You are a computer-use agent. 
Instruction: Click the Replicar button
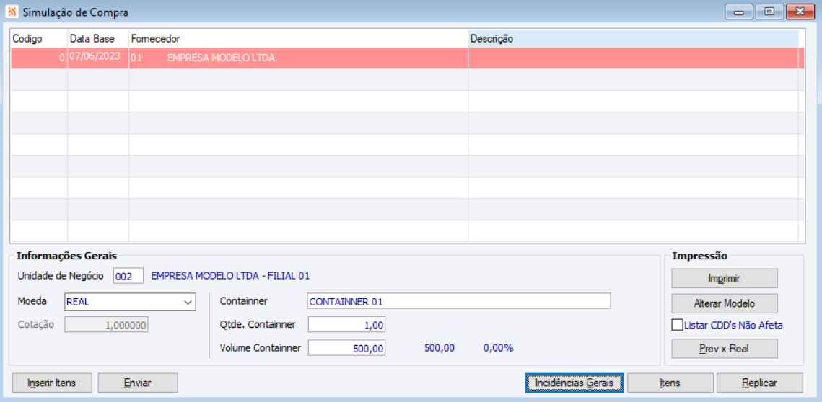(760, 383)
